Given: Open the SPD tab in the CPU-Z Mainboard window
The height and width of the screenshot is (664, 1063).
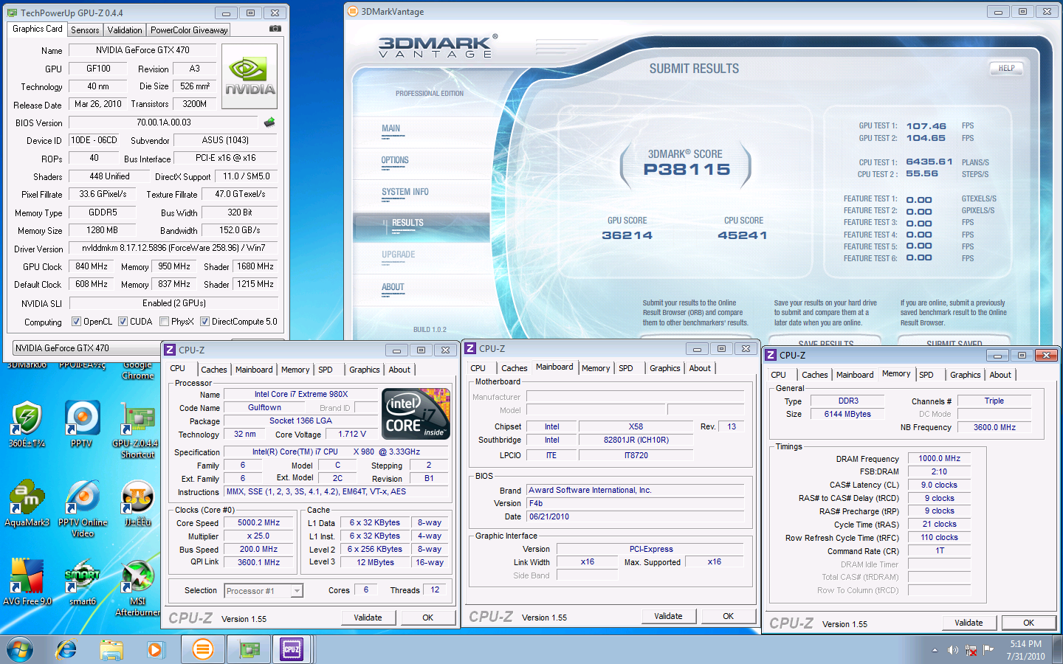Looking at the screenshot, I should coord(626,368).
